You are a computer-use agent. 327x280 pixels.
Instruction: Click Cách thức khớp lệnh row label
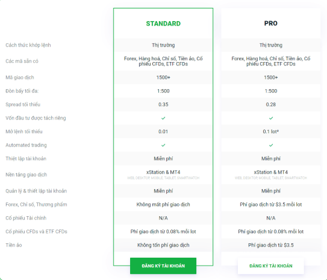(28, 45)
